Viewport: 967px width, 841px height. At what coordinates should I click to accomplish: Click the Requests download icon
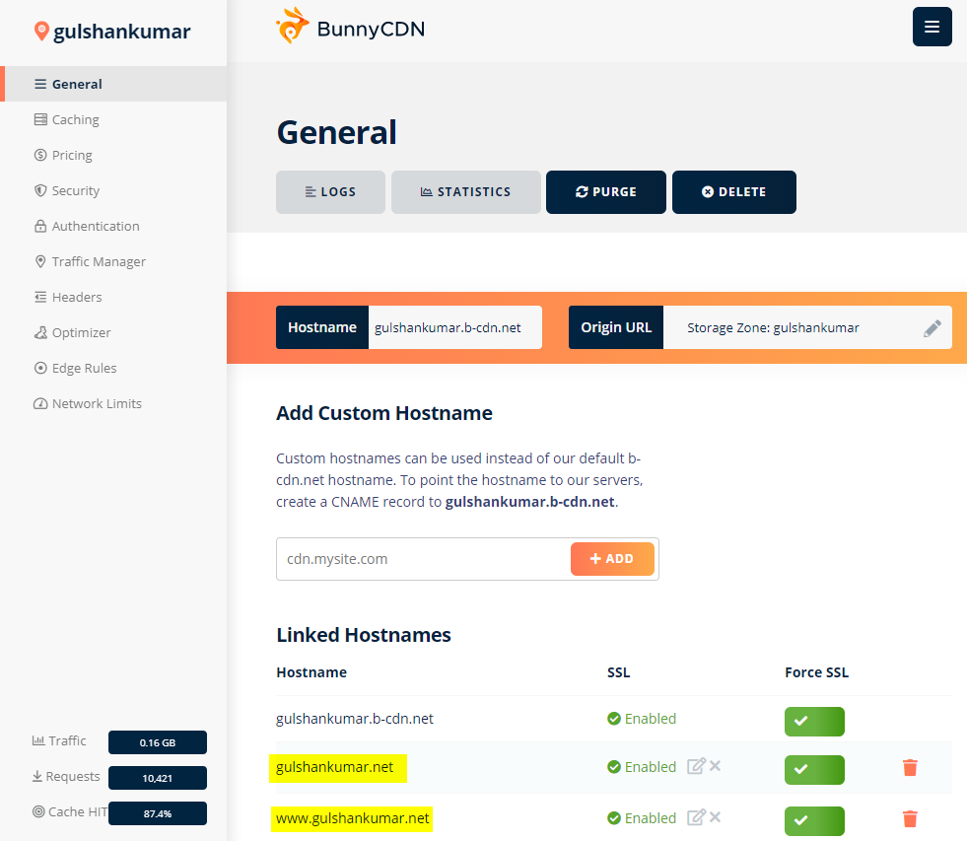37,776
